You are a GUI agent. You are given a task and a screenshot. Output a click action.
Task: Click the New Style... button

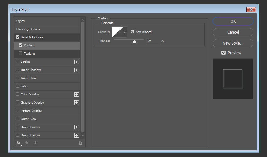[x=233, y=43]
